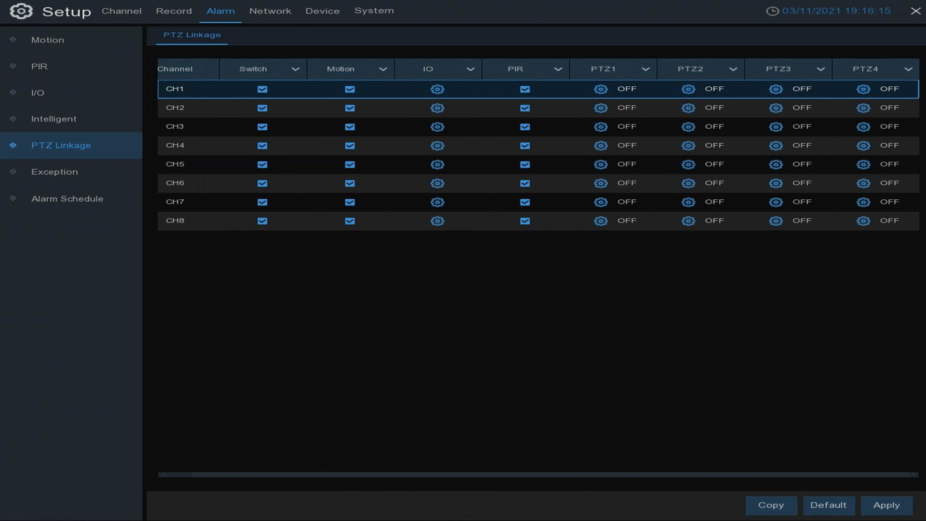Open IO settings gear for CH6
This screenshot has height=521, width=926.
coord(437,183)
